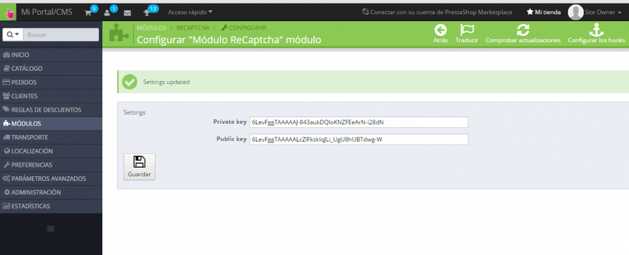Click the Guardar save button
This screenshot has height=255, width=629.
(x=139, y=167)
